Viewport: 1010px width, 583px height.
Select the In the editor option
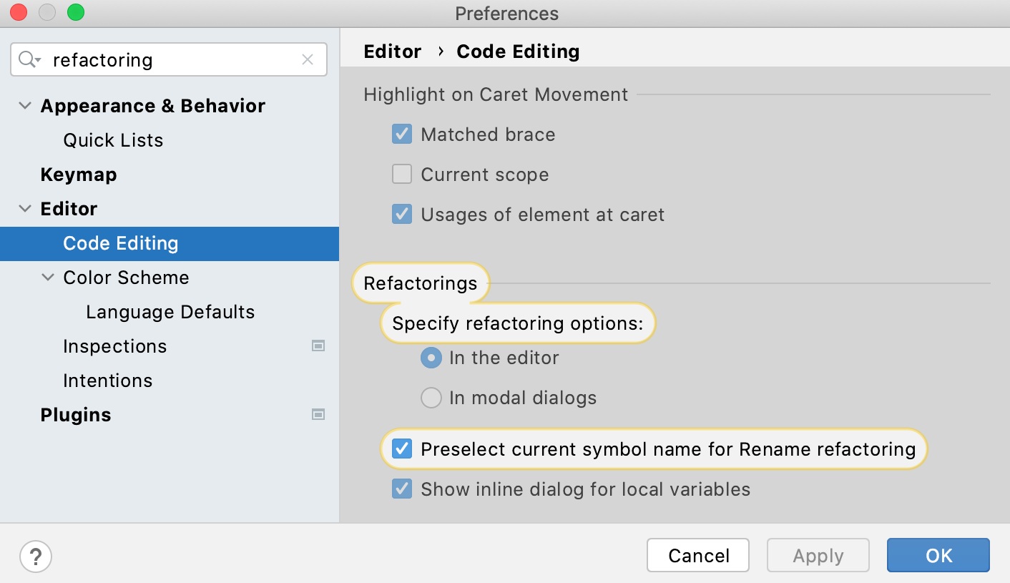pyautogui.click(x=431, y=358)
